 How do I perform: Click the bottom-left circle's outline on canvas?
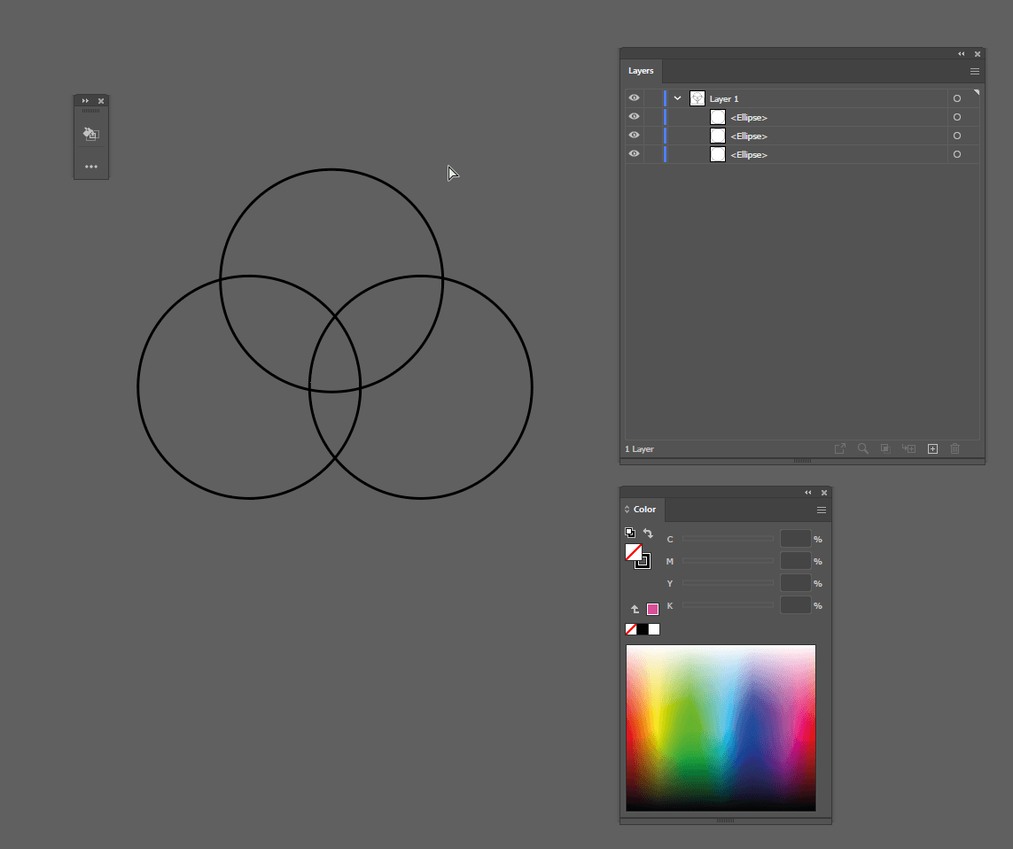click(x=138, y=387)
